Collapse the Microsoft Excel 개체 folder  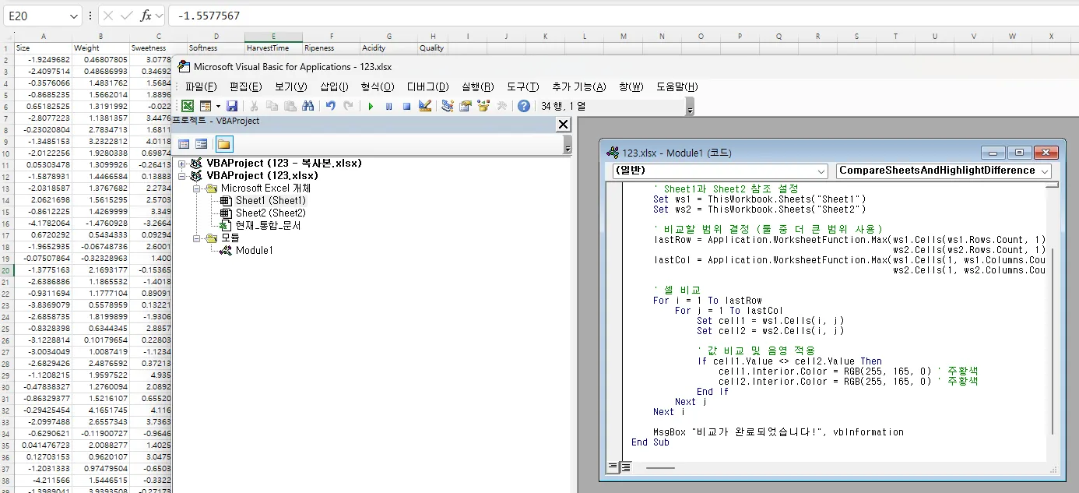[197, 188]
